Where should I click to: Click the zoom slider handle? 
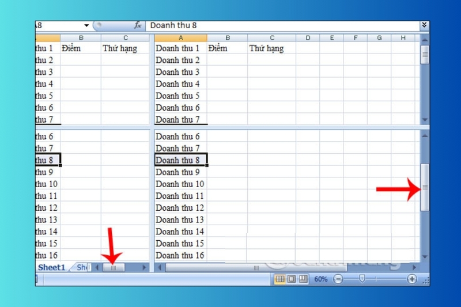[362, 279]
